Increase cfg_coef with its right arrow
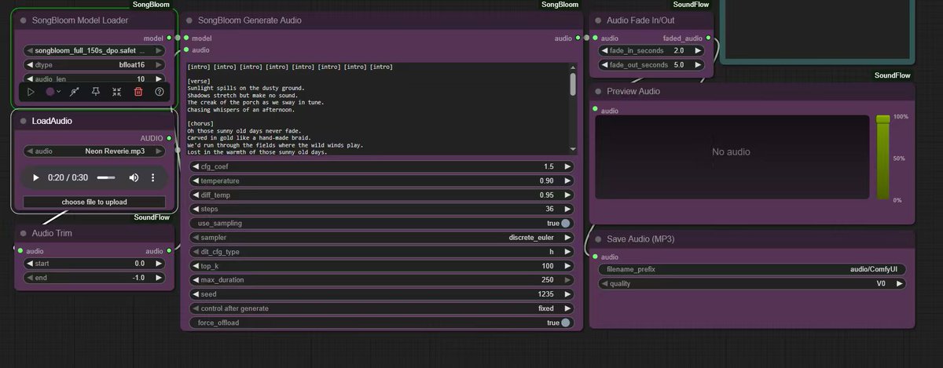943x368 pixels. tap(567, 167)
